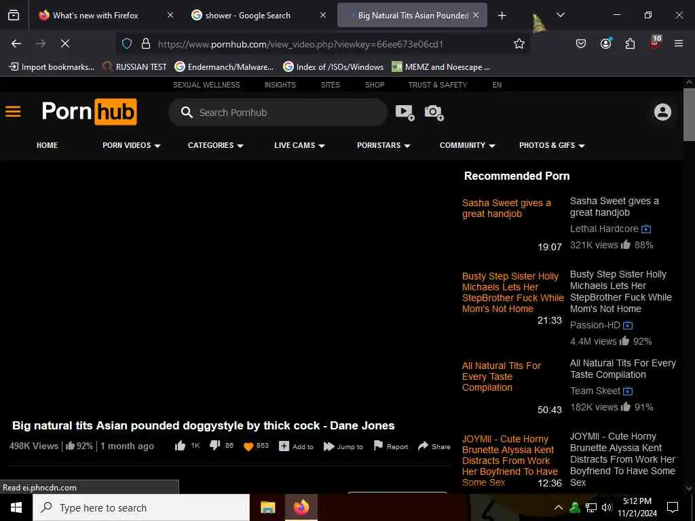Open Firefox View from the tab bar

[x=14, y=16]
